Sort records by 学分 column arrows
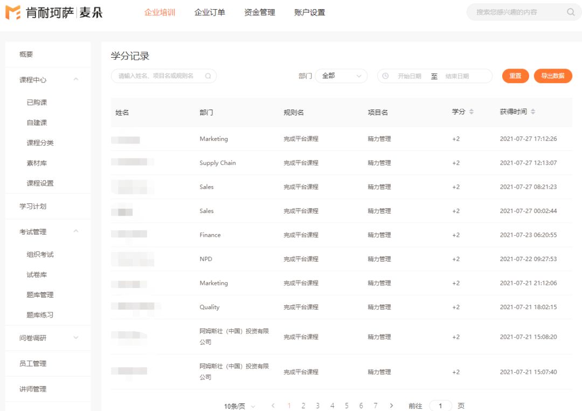The image size is (582, 411). pyautogui.click(x=472, y=112)
